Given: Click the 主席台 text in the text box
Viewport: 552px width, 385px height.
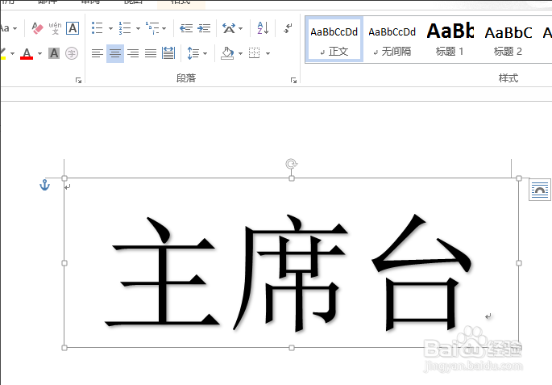Looking at the screenshot, I should click(x=288, y=273).
